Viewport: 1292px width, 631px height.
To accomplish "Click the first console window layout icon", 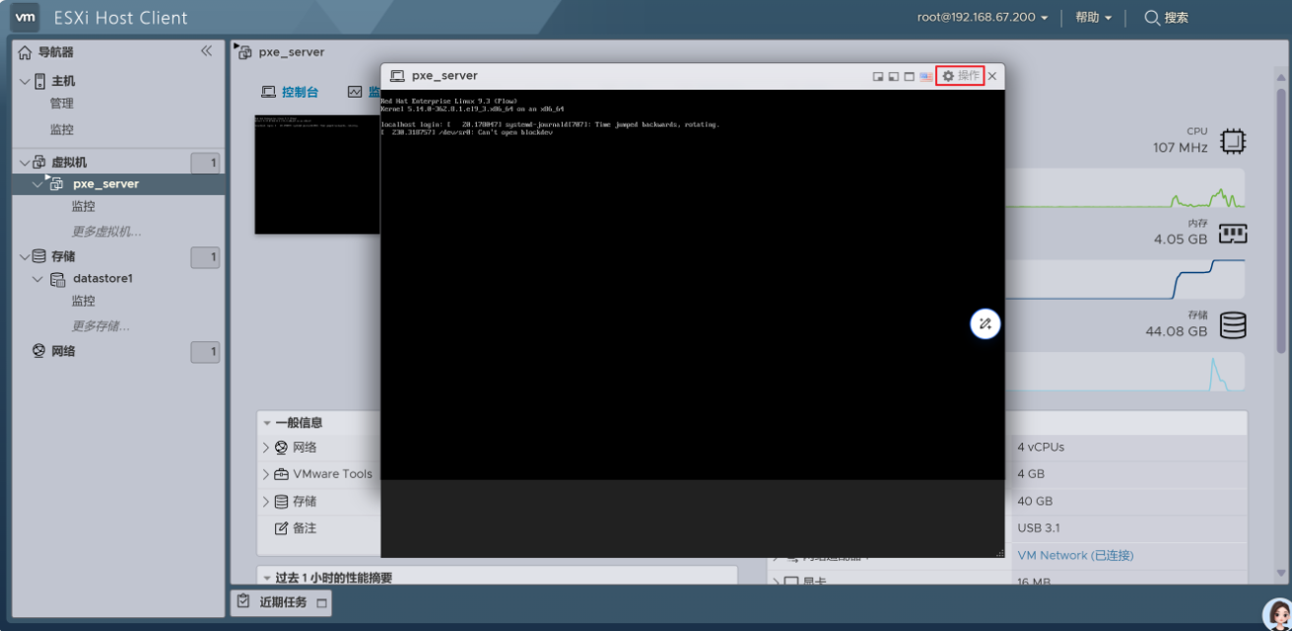I will tap(878, 76).
